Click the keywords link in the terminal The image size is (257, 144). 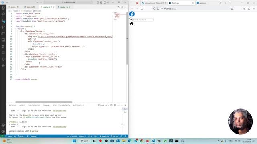(27, 115)
